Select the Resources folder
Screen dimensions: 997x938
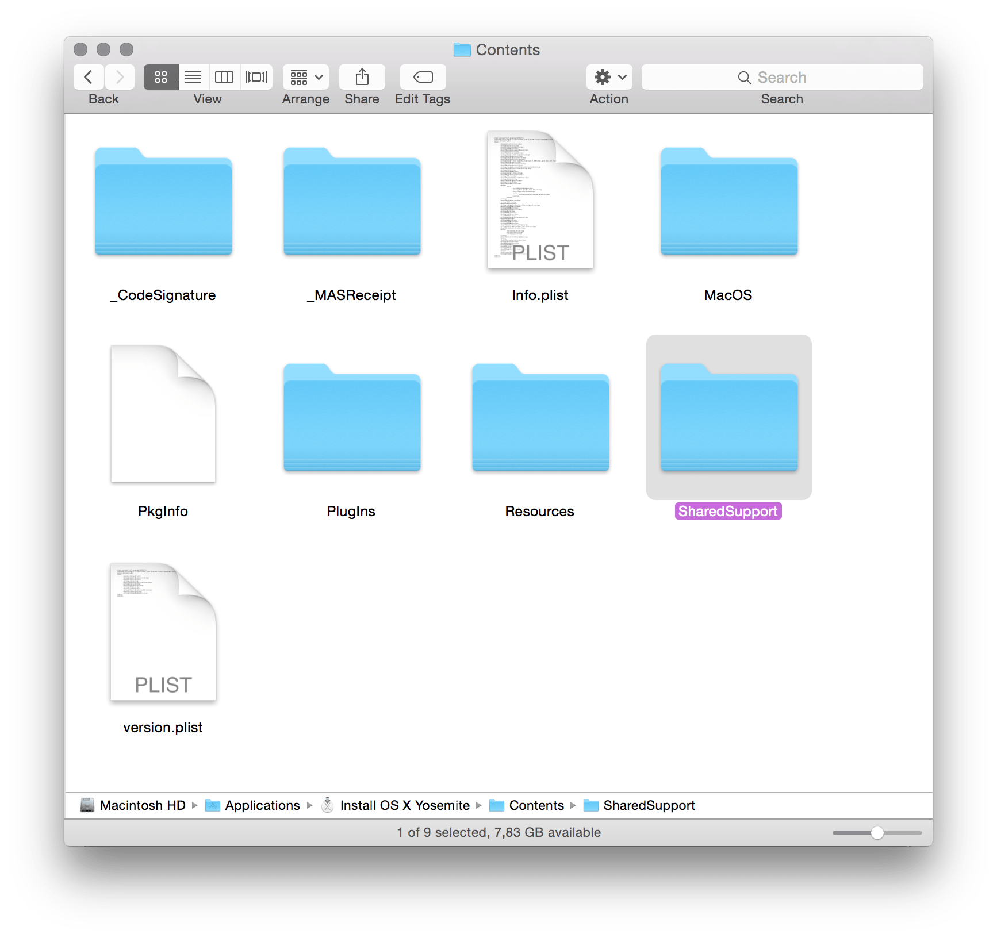coord(540,417)
